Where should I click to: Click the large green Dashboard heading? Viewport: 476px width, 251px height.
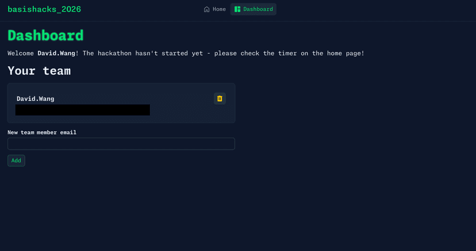click(45, 35)
